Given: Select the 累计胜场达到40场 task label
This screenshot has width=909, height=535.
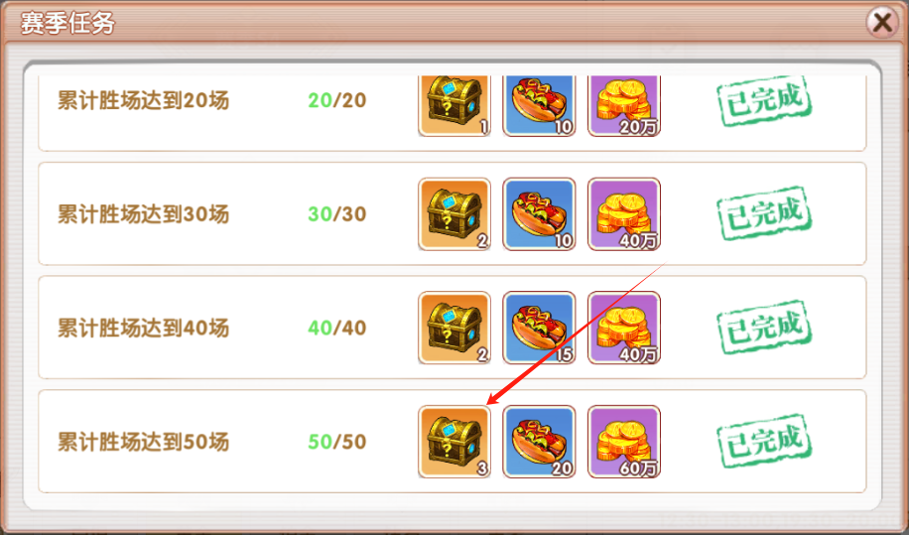Looking at the screenshot, I should pyautogui.click(x=143, y=329).
